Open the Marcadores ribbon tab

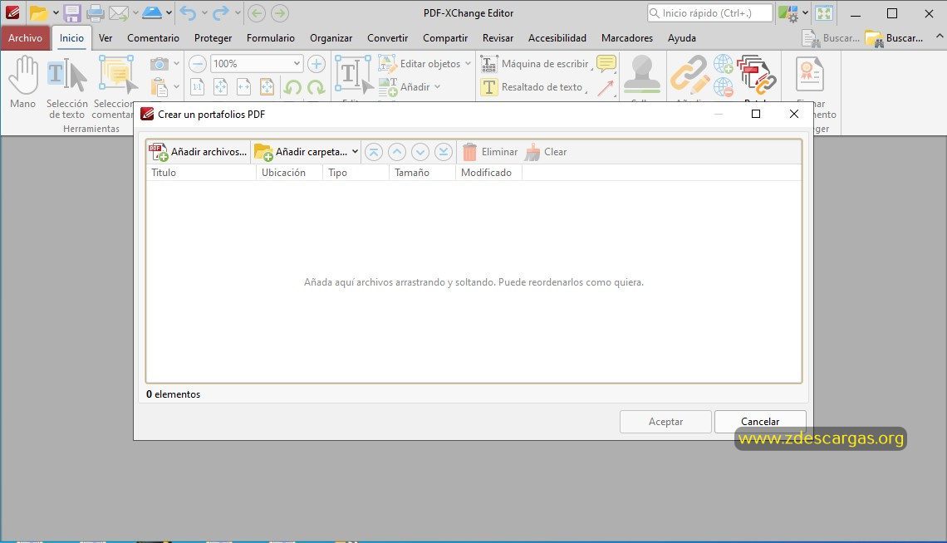[627, 38]
